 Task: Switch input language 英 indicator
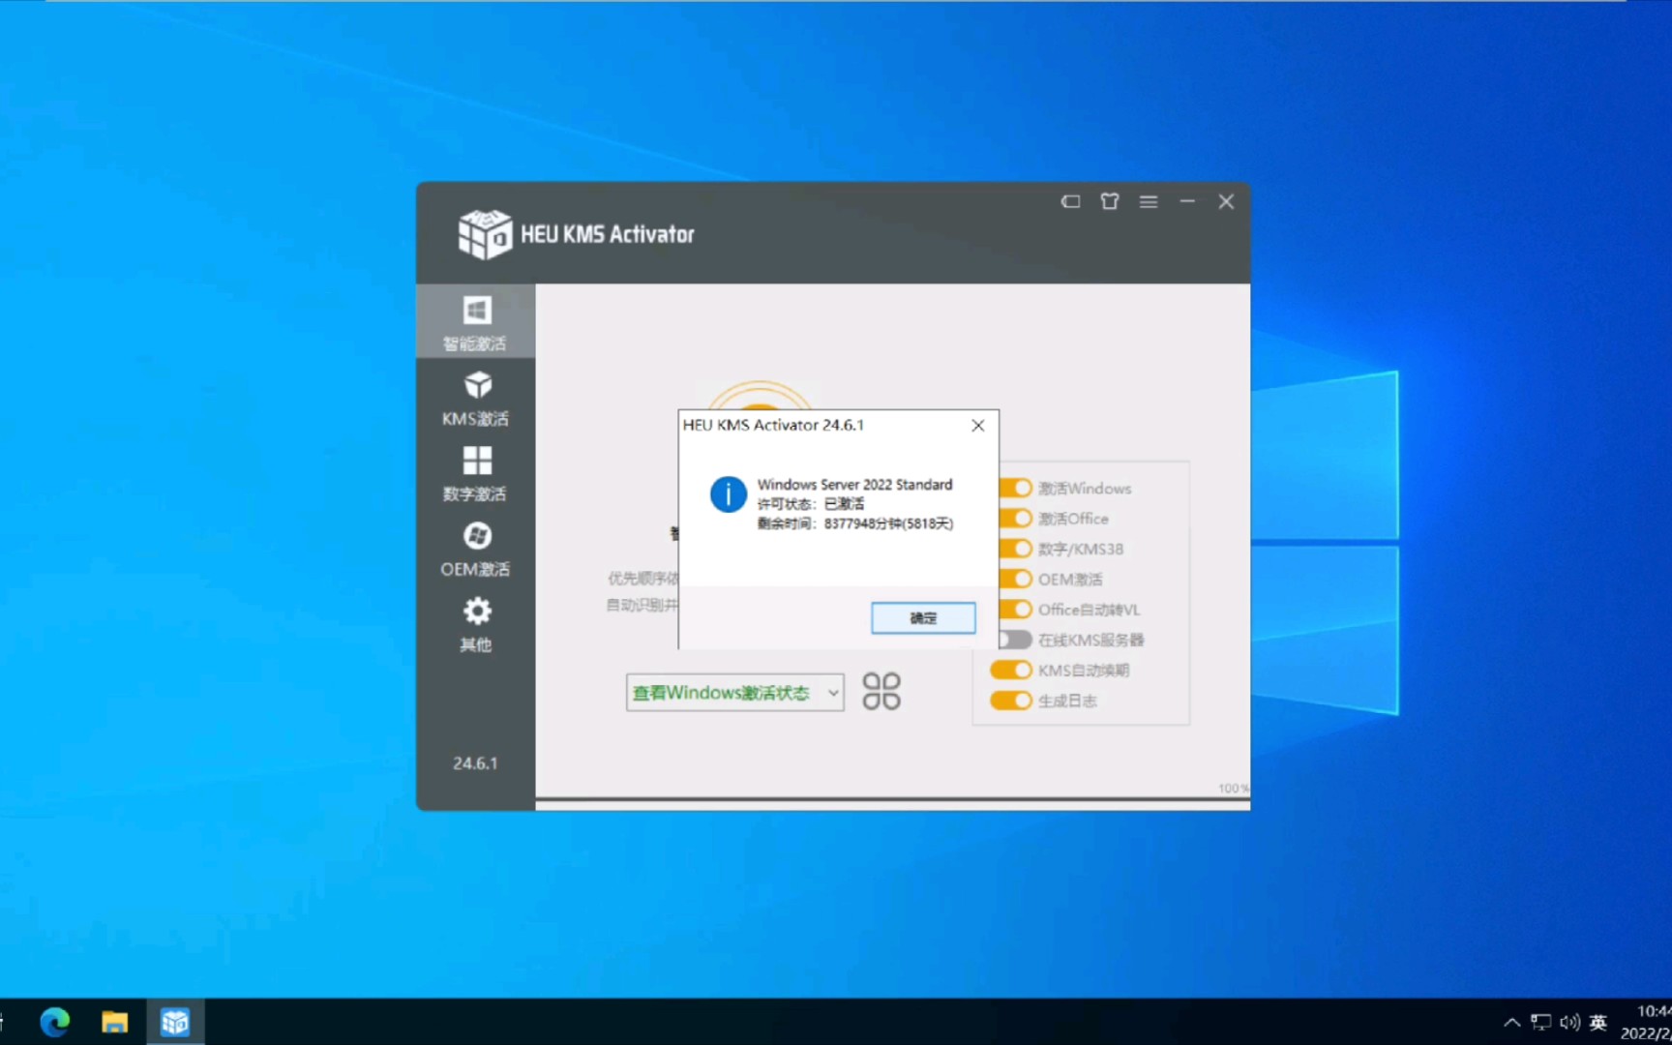[1598, 1022]
